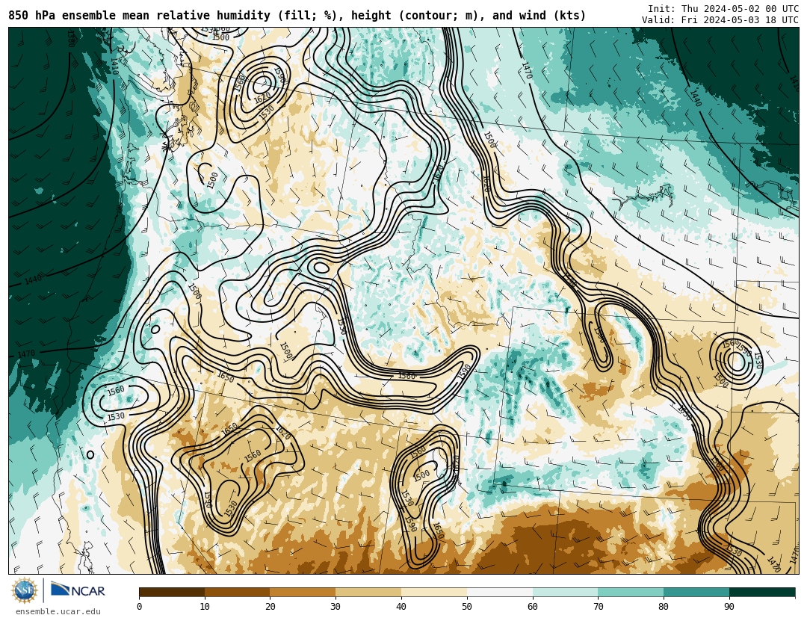Click the colorbar tick label '80'
Screen dimensions: 807x621
click(x=664, y=607)
